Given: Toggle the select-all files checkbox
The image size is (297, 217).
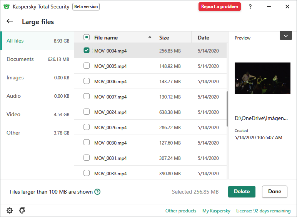Looking at the screenshot, I should click(x=87, y=37).
